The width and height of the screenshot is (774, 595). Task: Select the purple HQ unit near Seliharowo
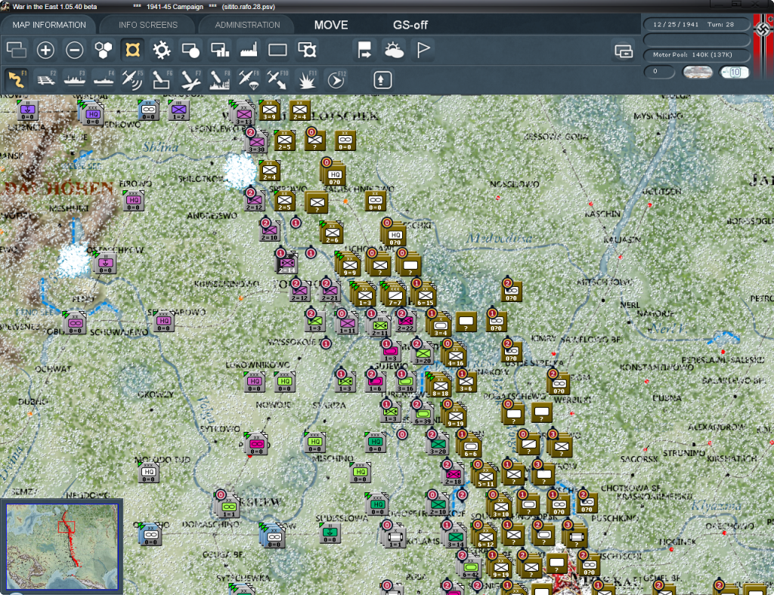click(163, 322)
